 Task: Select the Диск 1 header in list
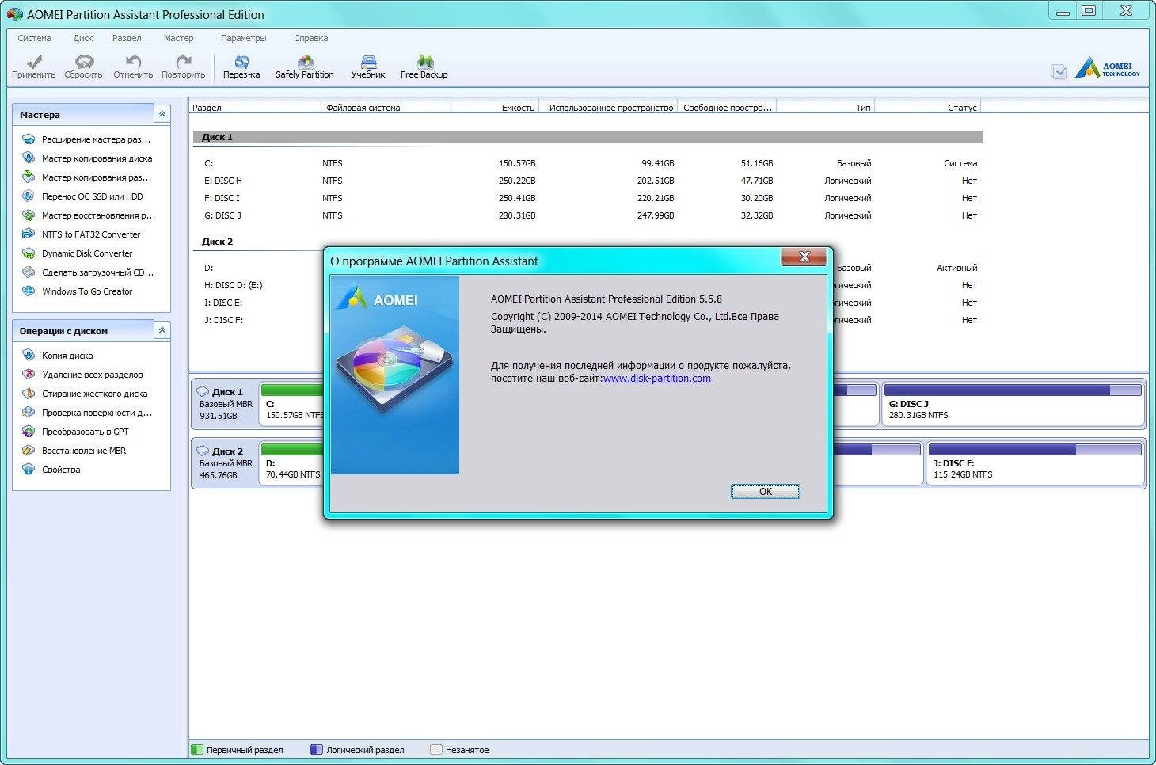click(x=588, y=137)
